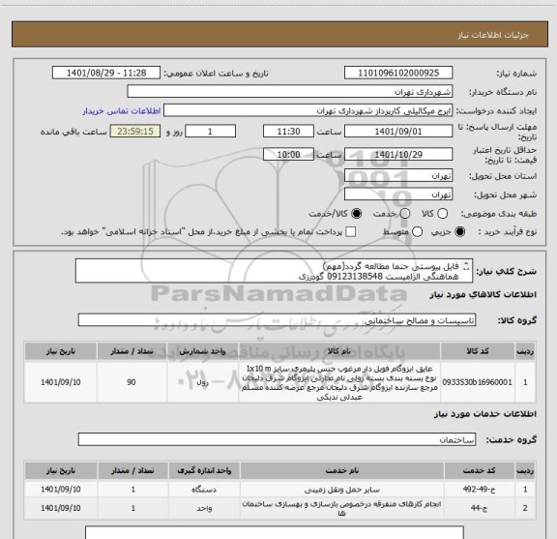This screenshot has height=539, width=557.
Task: Click goods code 0933530b16960001
Action: 478,382
